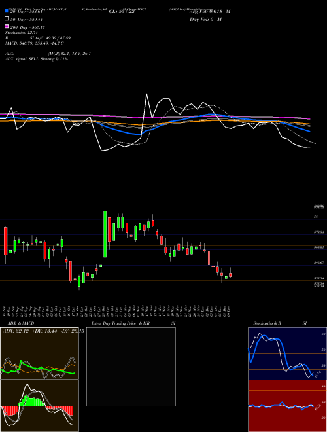327x432 pixels.
Task: Click the 573.24 price axis label
Action: click(x=319, y=232)
